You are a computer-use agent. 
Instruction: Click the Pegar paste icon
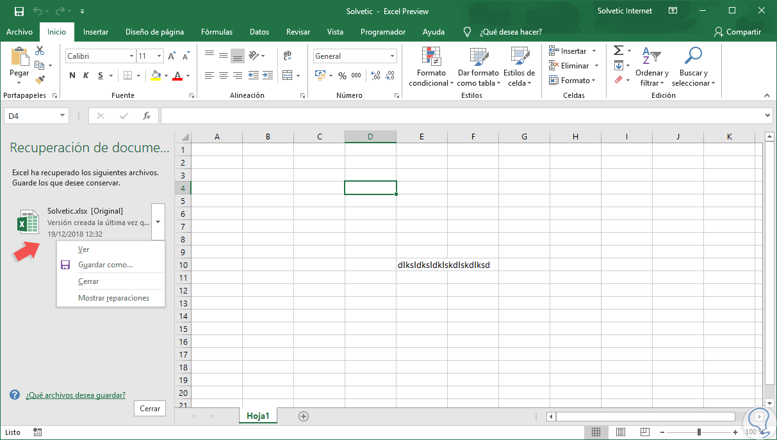19,56
